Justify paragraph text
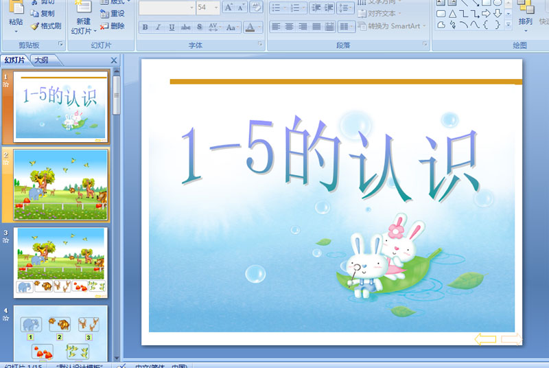Viewport: 549px width, 368px height. click(x=316, y=27)
